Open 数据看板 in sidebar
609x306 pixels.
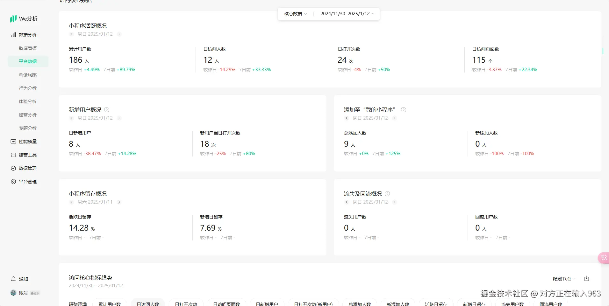(x=28, y=48)
